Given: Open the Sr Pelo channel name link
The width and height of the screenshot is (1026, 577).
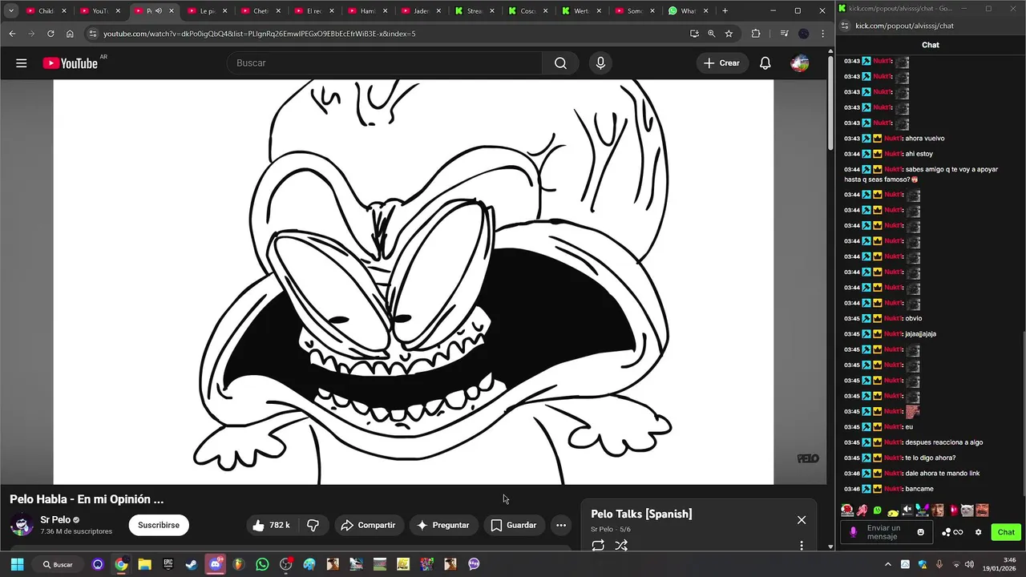Looking at the screenshot, I should 55,520.
